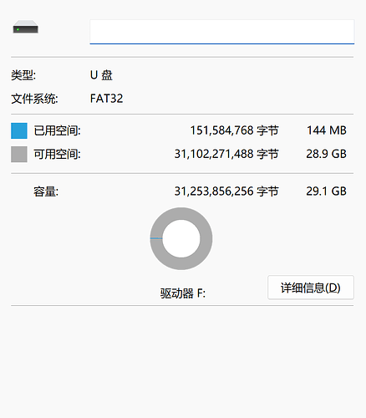The height and width of the screenshot is (418, 366).
Task: Click the 容量 capacity label
Action: [46, 191]
